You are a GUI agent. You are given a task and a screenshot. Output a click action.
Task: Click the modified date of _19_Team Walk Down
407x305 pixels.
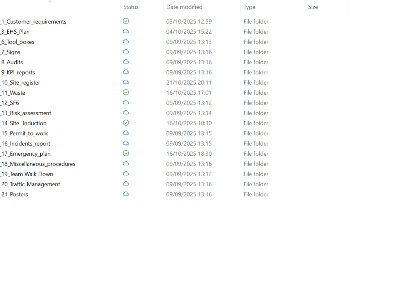(x=189, y=174)
